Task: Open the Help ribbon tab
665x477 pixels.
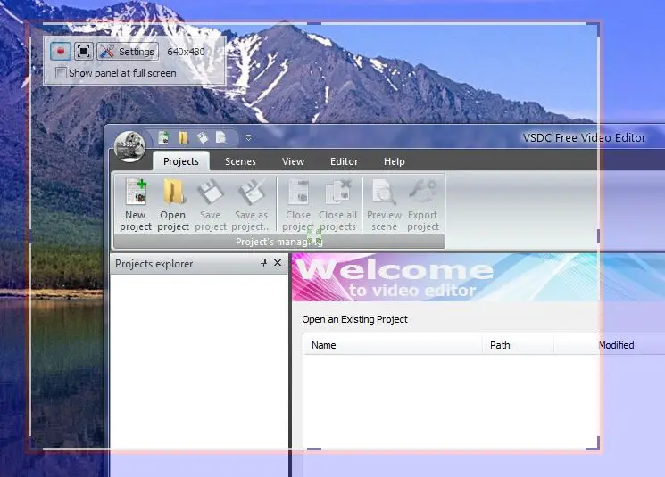Action: point(394,161)
